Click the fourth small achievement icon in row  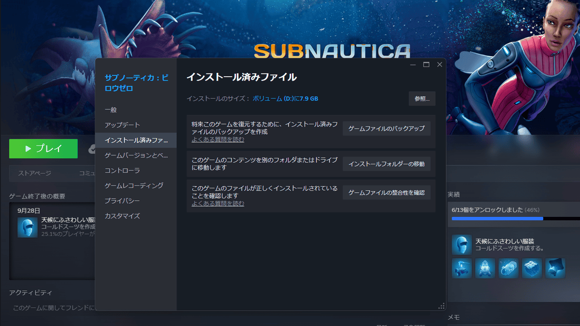[x=532, y=268]
